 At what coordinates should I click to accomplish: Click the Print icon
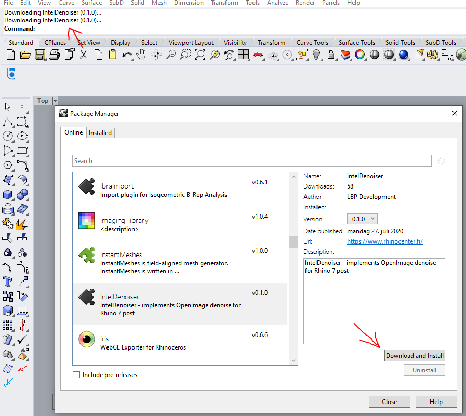(x=55, y=55)
